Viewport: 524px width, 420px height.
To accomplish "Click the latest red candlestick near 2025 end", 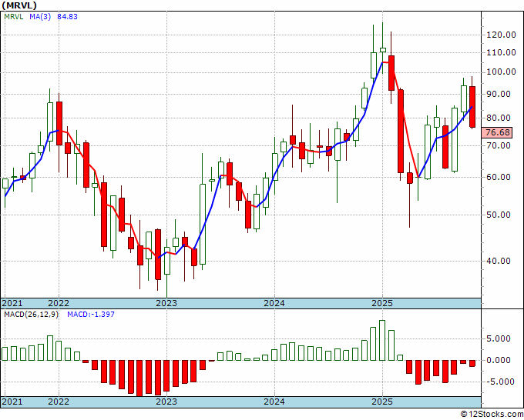I will pyautogui.click(x=472, y=107).
